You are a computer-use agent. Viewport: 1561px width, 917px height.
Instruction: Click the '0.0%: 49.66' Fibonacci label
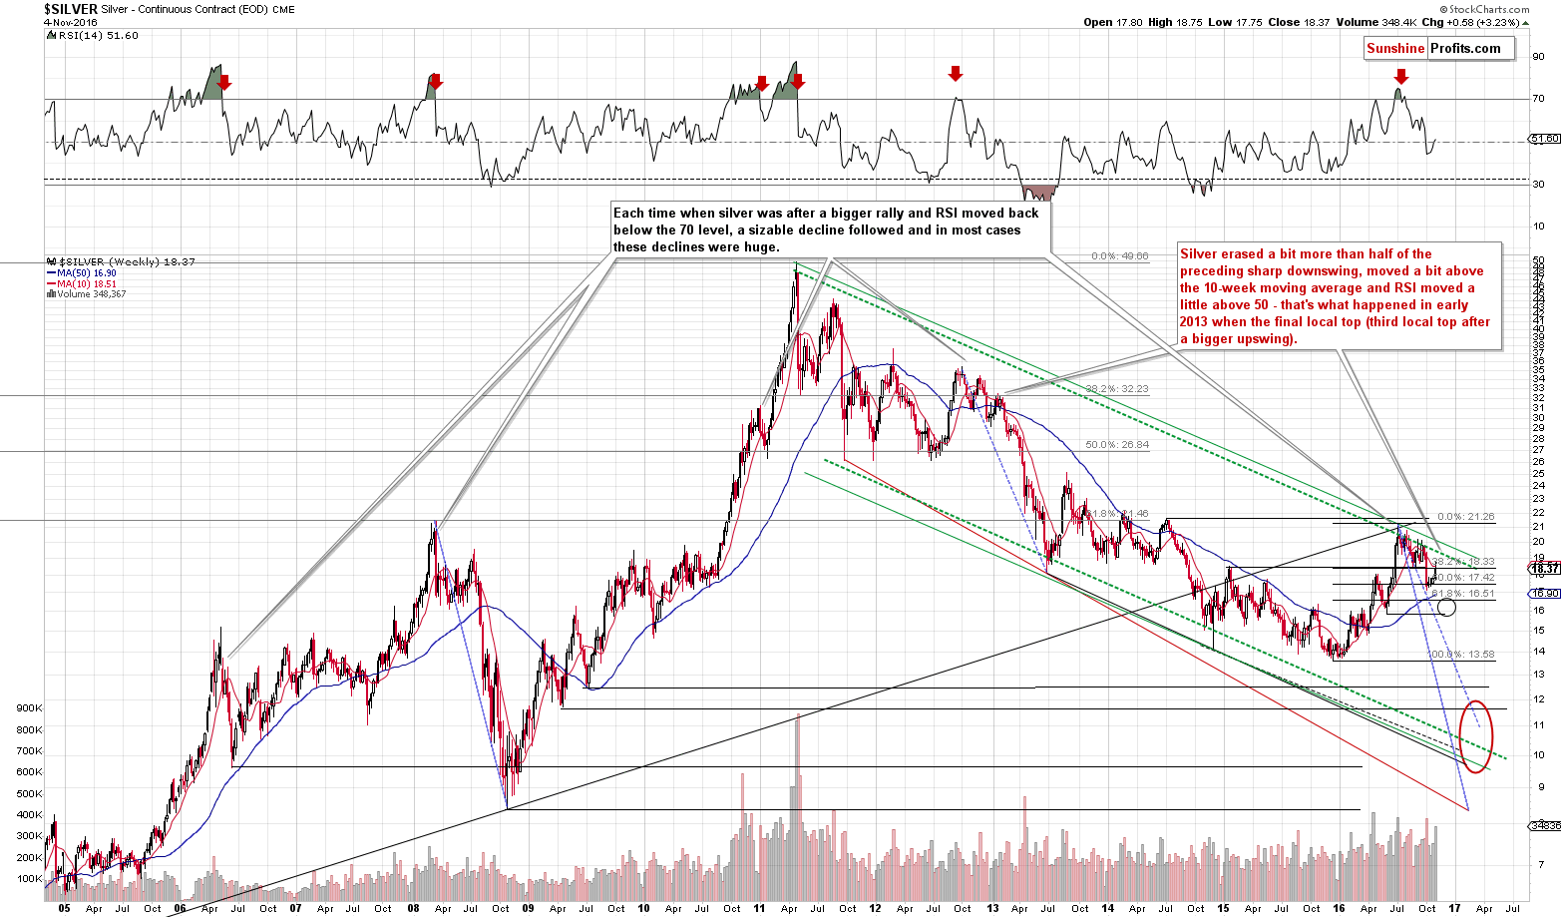1120,256
